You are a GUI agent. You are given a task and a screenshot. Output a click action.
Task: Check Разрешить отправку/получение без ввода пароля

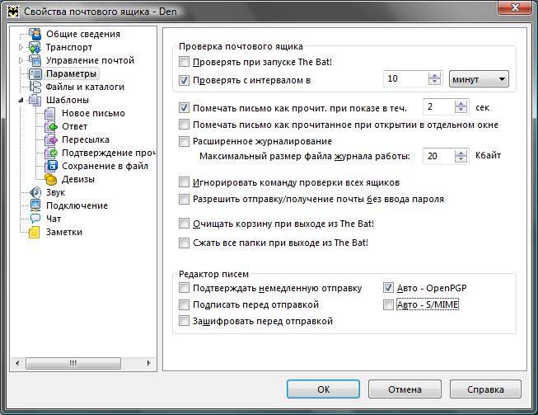(184, 199)
